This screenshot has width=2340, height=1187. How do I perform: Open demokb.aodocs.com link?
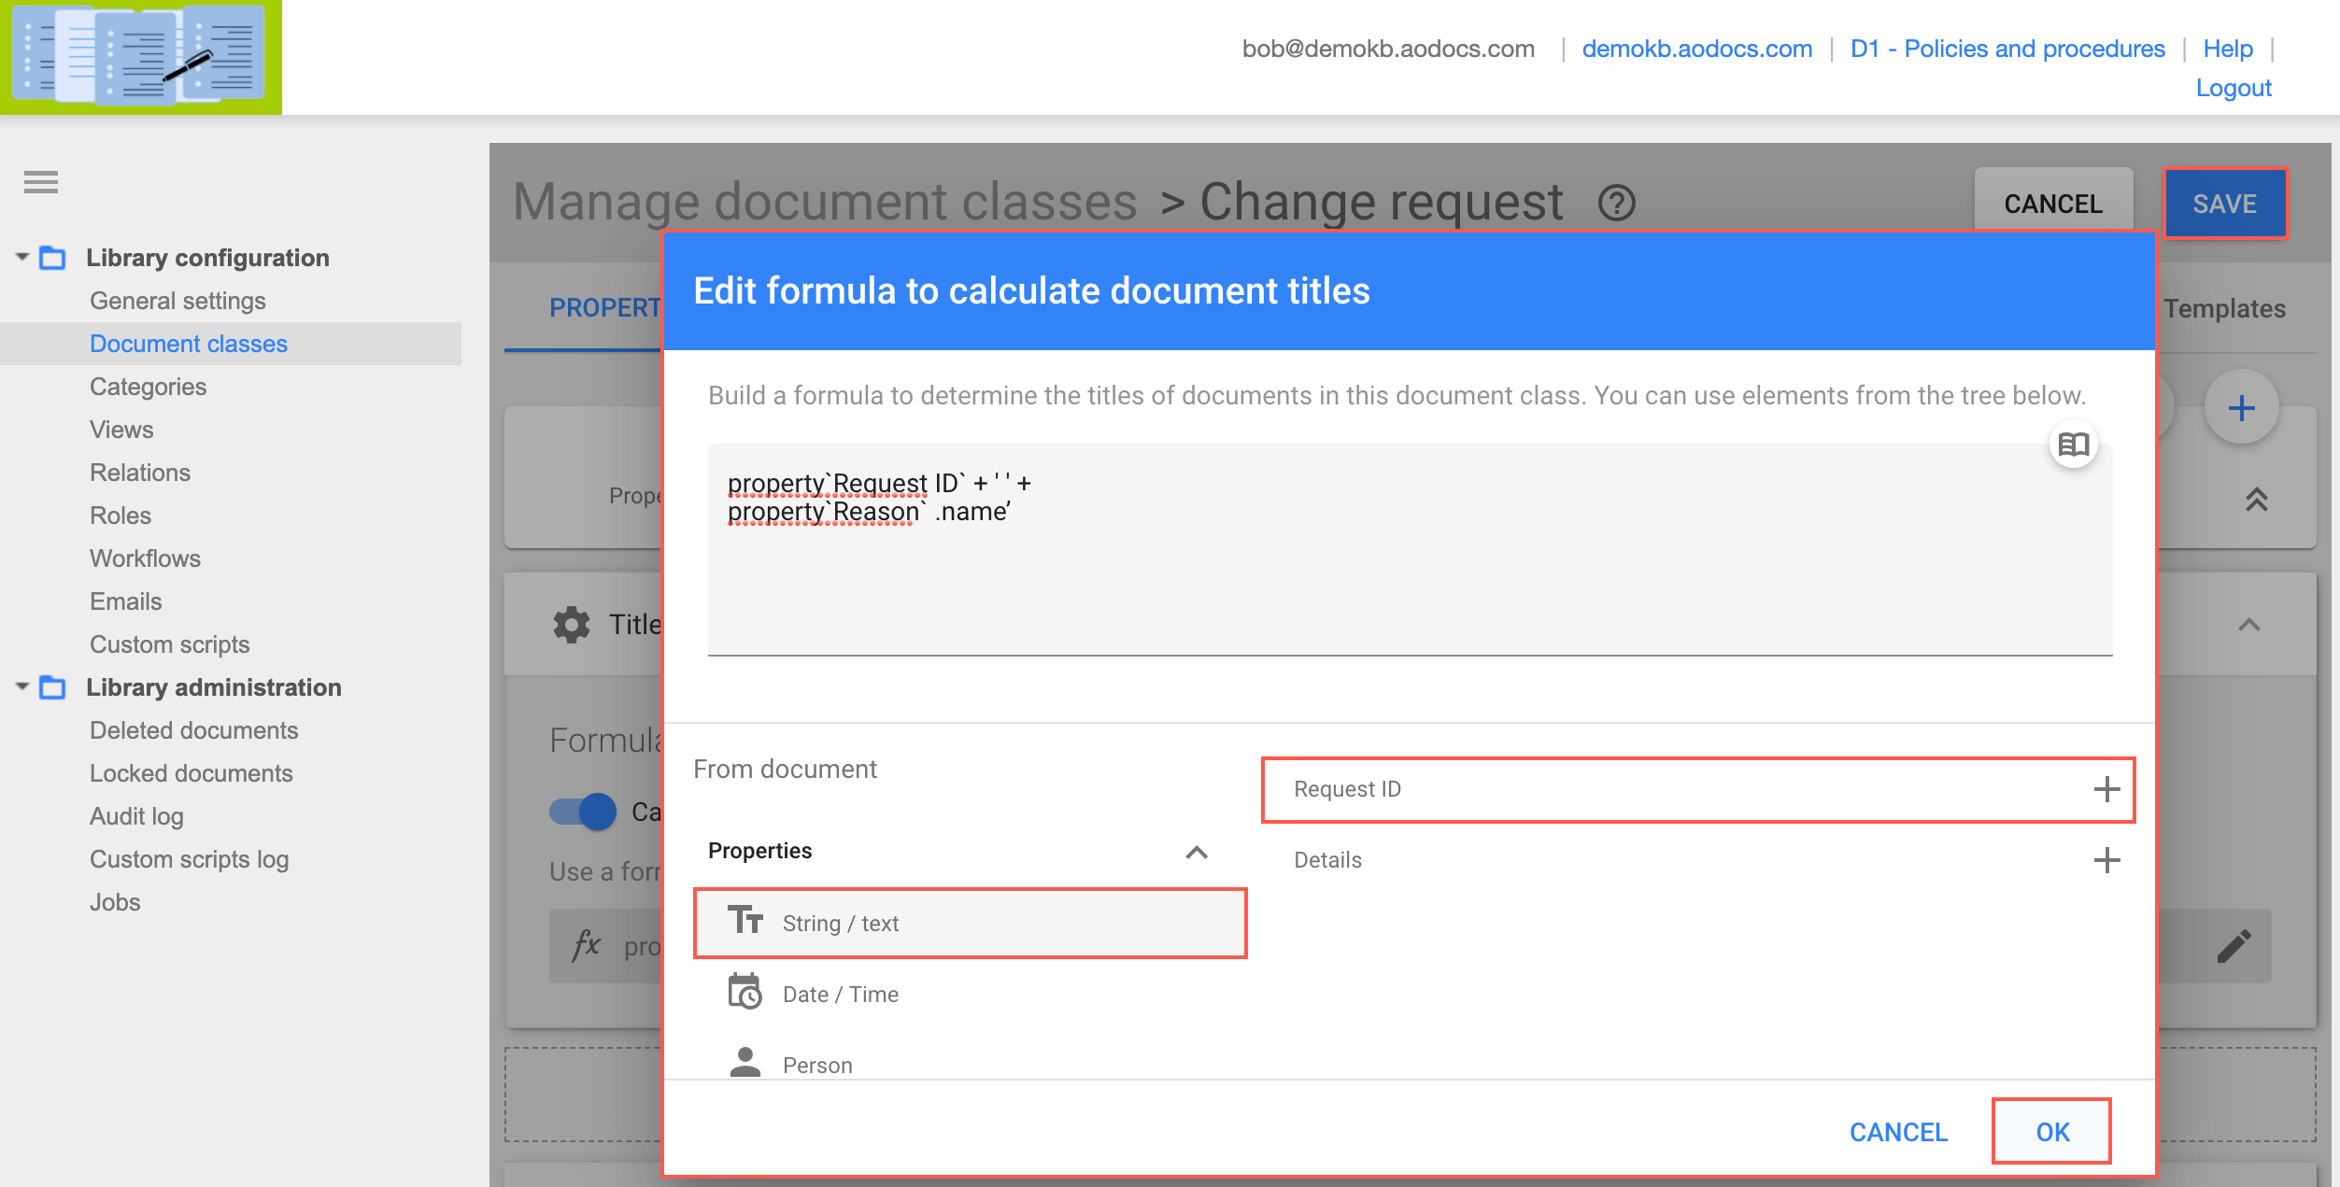pyautogui.click(x=1696, y=49)
